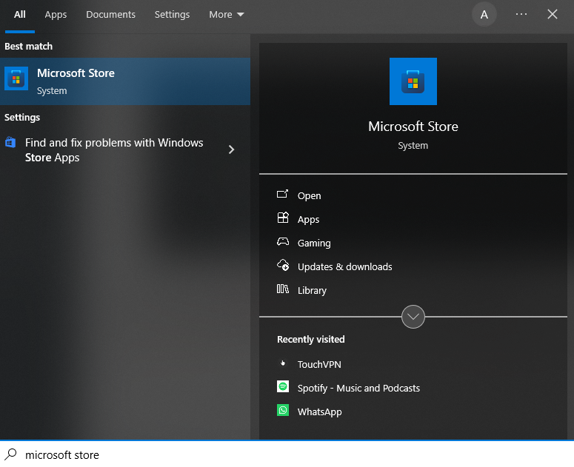Click the Spotify icon in Recently visited

[x=283, y=387]
